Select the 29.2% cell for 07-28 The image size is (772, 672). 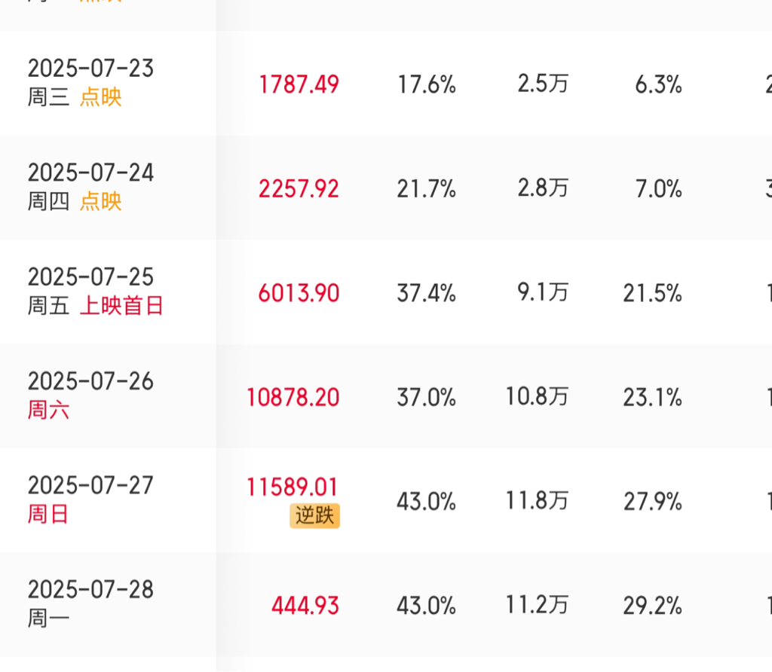coord(653,606)
